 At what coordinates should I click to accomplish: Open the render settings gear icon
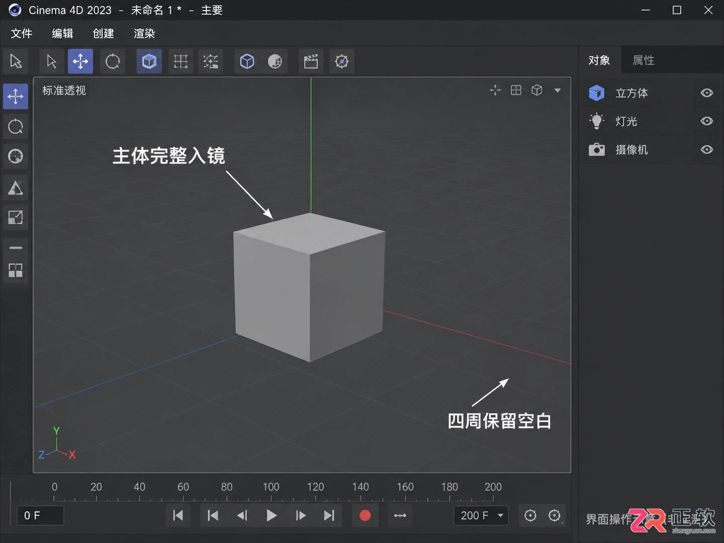tap(342, 61)
